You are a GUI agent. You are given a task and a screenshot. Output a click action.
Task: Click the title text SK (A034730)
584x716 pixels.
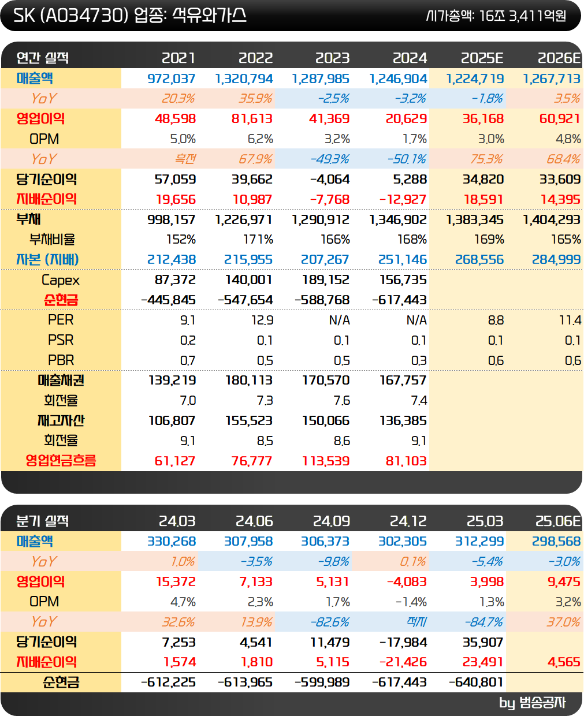[x=70, y=15]
